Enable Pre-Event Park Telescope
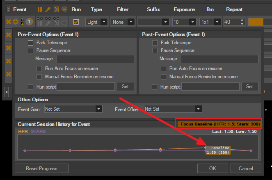This screenshot has width=272, height=180. [x=30, y=43]
